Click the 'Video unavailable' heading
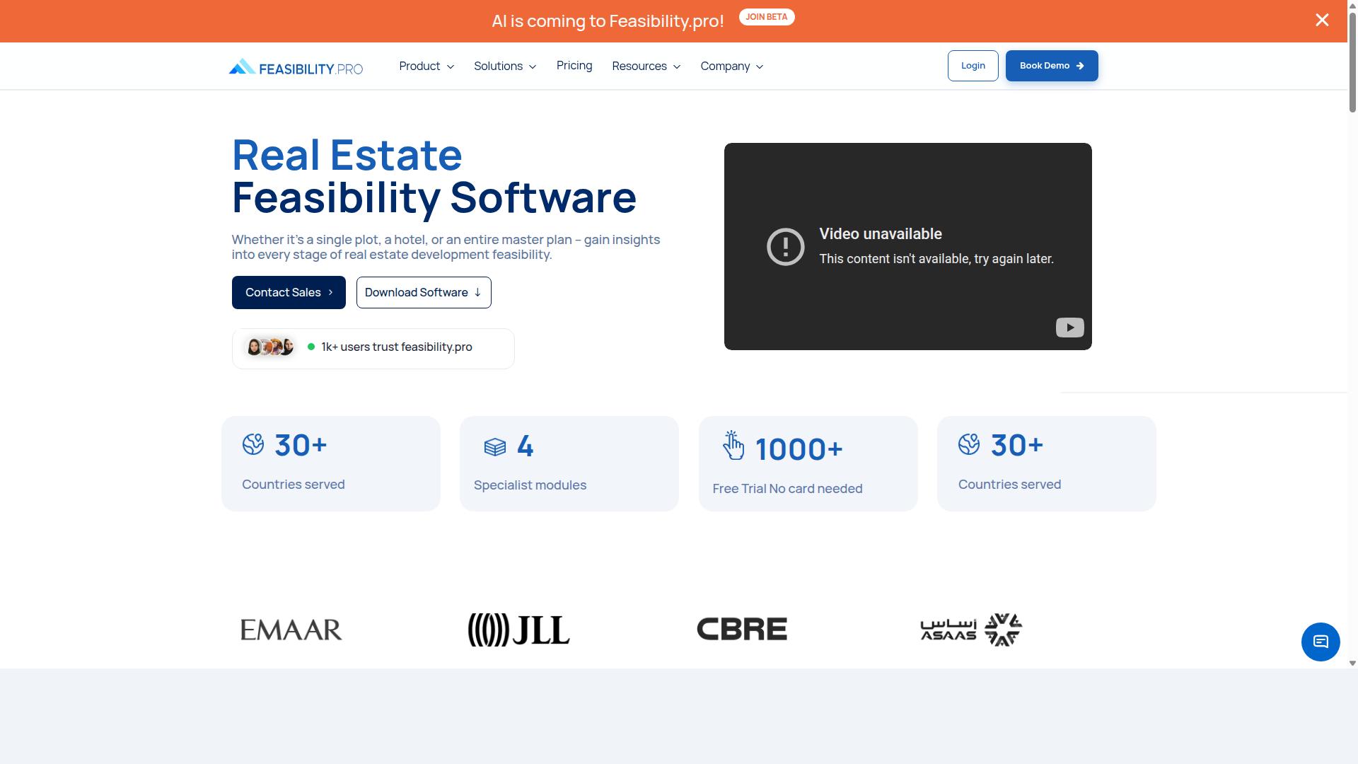 [881, 234]
